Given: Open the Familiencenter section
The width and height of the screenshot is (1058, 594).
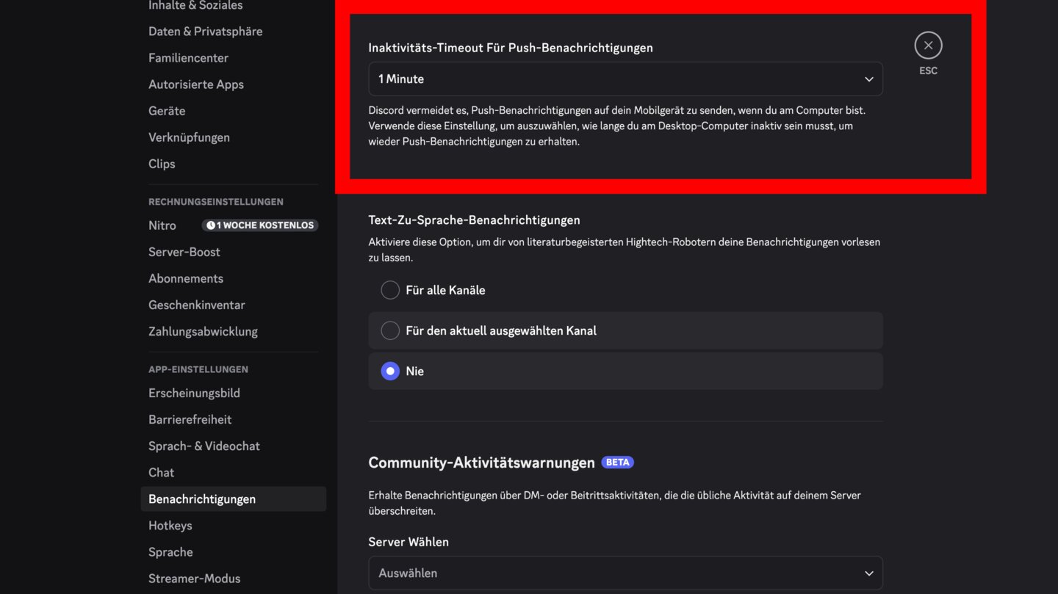Looking at the screenshot, I should (x=188, y=58).
